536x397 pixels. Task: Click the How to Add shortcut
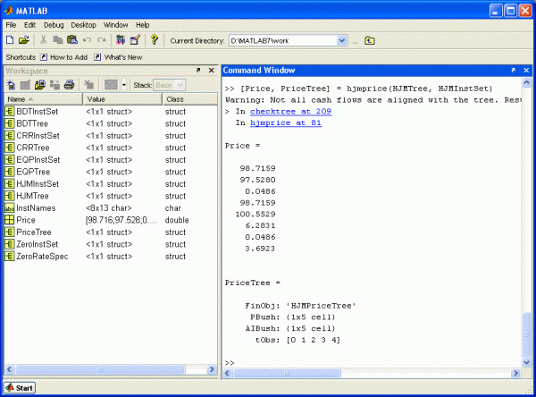pyautogui.click(x=64, y=57)
